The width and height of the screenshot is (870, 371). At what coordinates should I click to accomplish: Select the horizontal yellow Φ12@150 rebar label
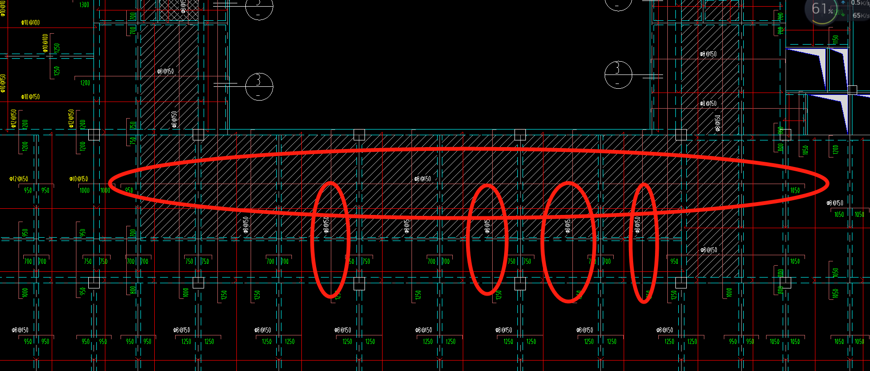(x=19, y=179)
